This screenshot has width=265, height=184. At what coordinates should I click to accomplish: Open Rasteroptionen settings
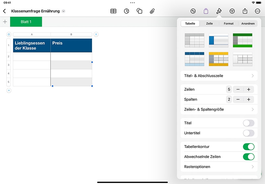click(x=219, y=166)
